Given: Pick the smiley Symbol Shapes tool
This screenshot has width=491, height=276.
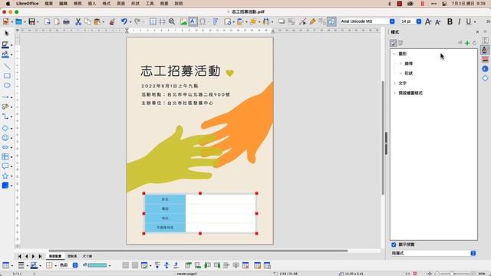Looking at the screenshot, I should pos(5,138).
